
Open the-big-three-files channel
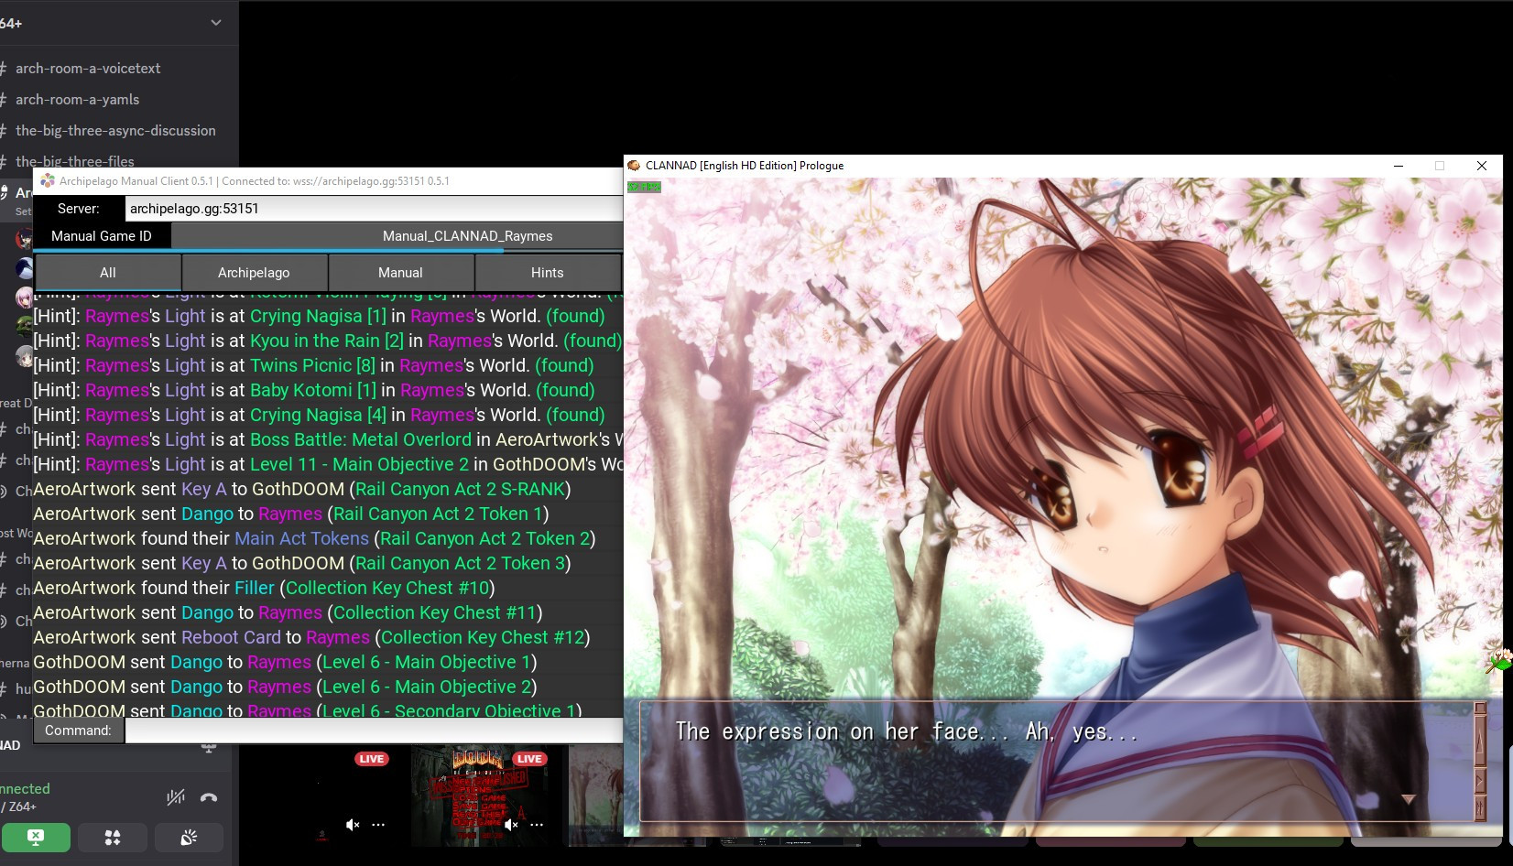[x=75, y=161]
